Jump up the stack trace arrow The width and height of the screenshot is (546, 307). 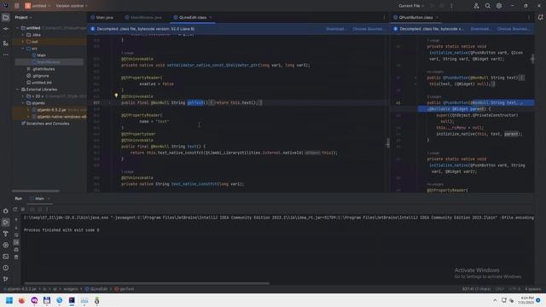16,220
